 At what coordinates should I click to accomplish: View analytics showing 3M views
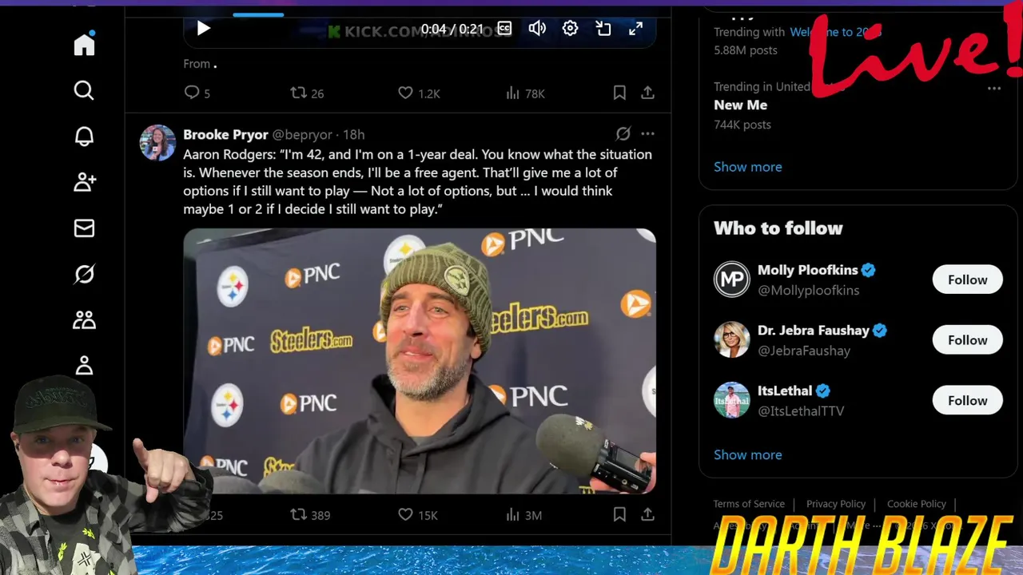[x=523, y=515]
